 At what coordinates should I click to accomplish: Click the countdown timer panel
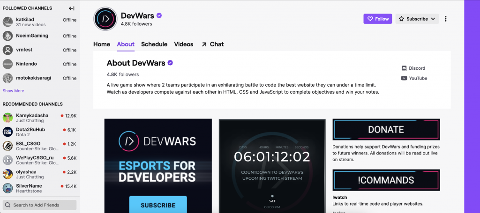point(272,166)
